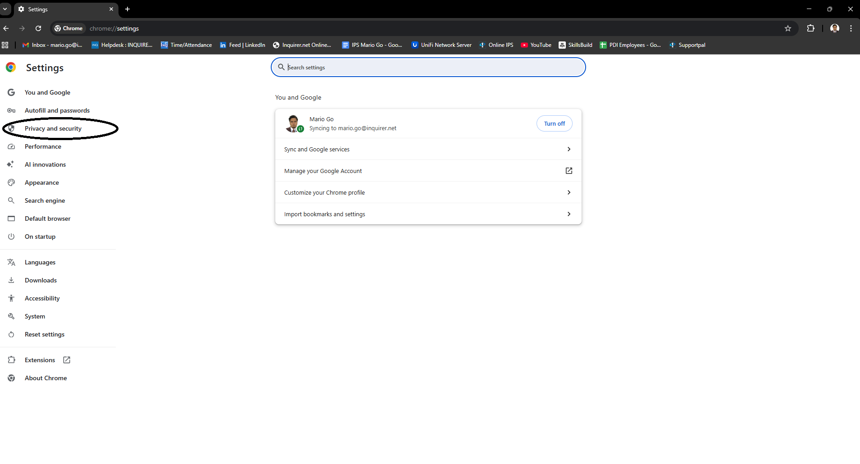860x464 pixels.
Task: Open the Chrome three-dot menu
Action: pyautogui.click(x=851, y=28)
